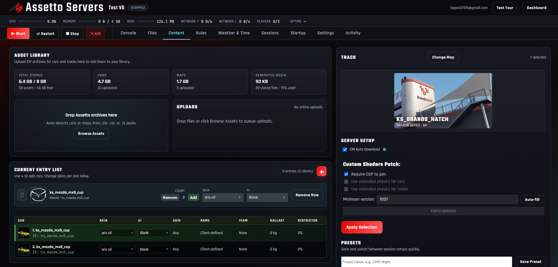
Task: Click the "2 entries (2 clients)" text
Action: (x=297, y=171)
